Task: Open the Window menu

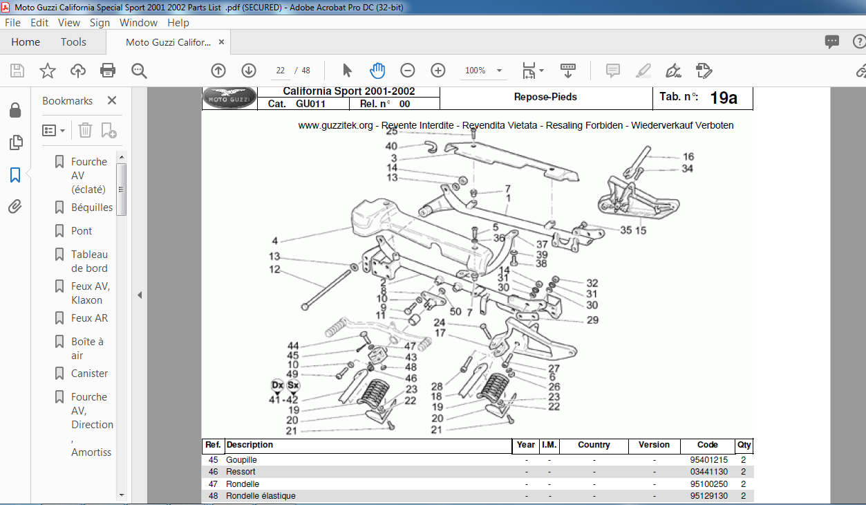Action: pos(138,23)
